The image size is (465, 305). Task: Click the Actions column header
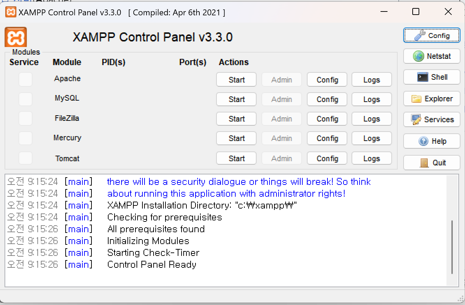click(x=234, y=62)
